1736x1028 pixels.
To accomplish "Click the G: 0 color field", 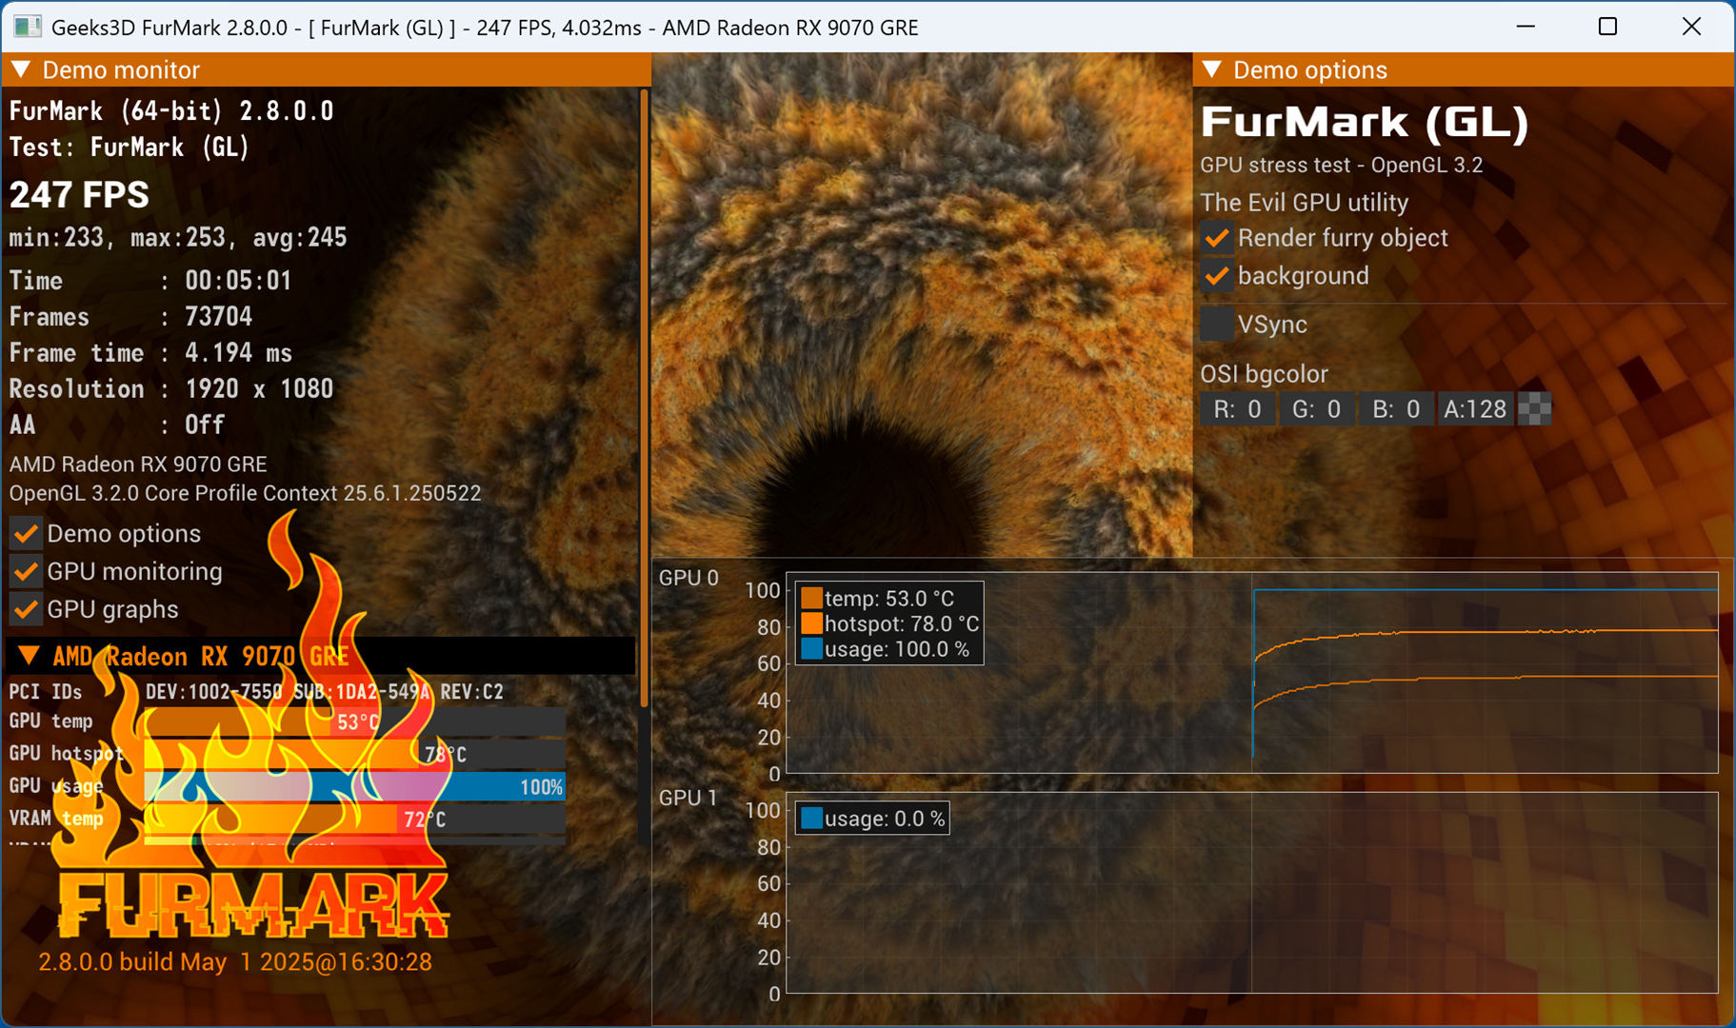I will click(x=1316, y=409).
